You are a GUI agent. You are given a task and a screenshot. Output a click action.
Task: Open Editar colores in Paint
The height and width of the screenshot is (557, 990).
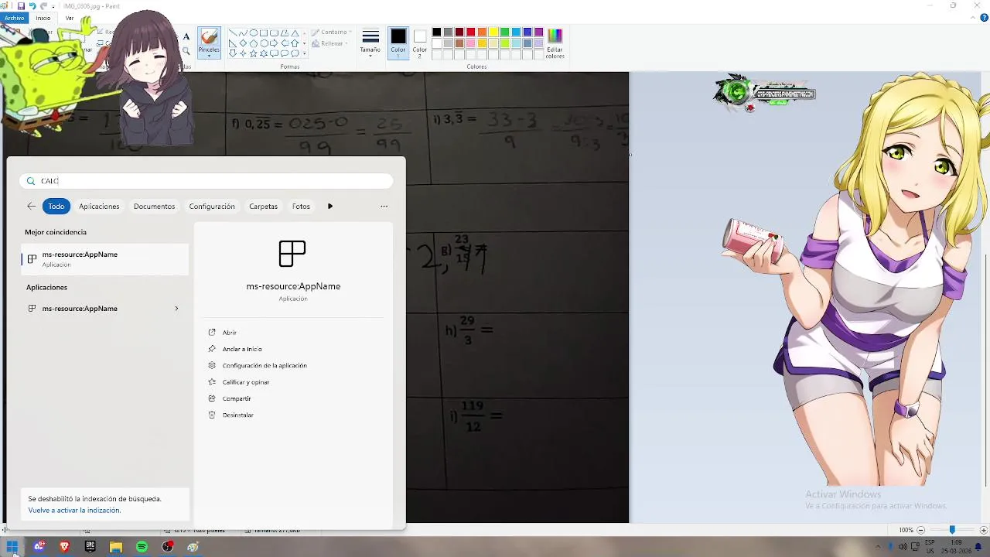click(555, 43)
